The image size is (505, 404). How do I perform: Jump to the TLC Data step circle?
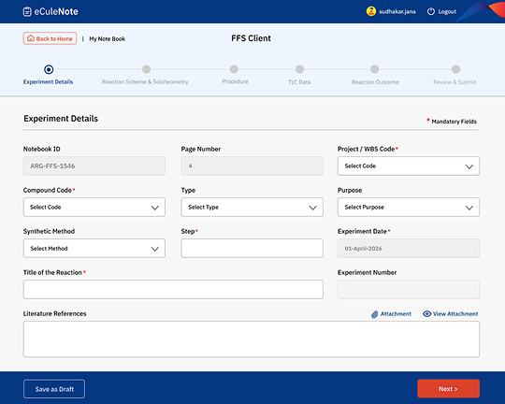pyautogui.click(x=299, y=69)
